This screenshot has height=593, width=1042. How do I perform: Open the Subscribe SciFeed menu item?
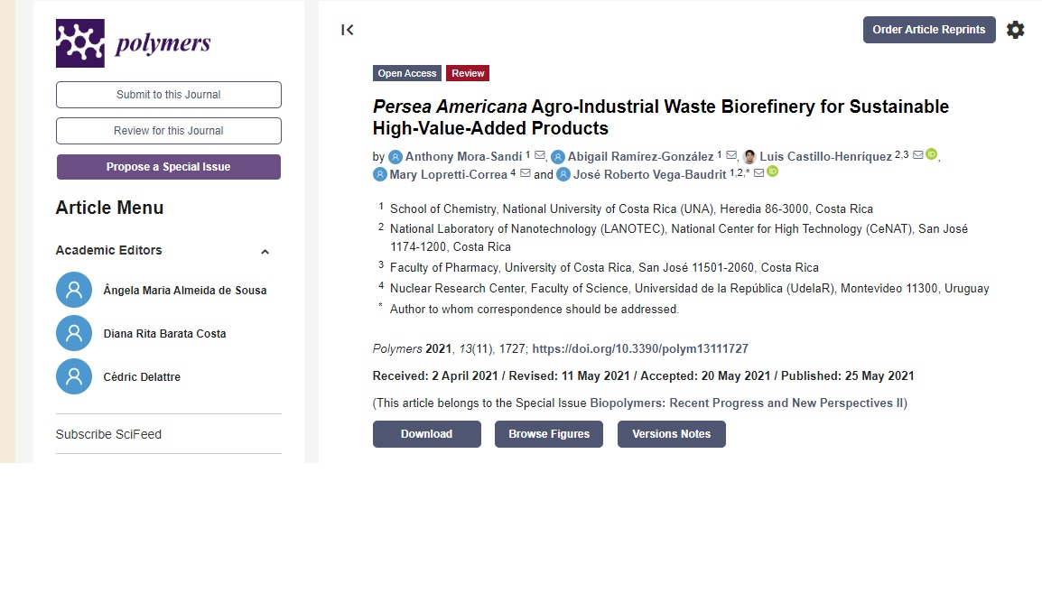[x=108, y=434]
